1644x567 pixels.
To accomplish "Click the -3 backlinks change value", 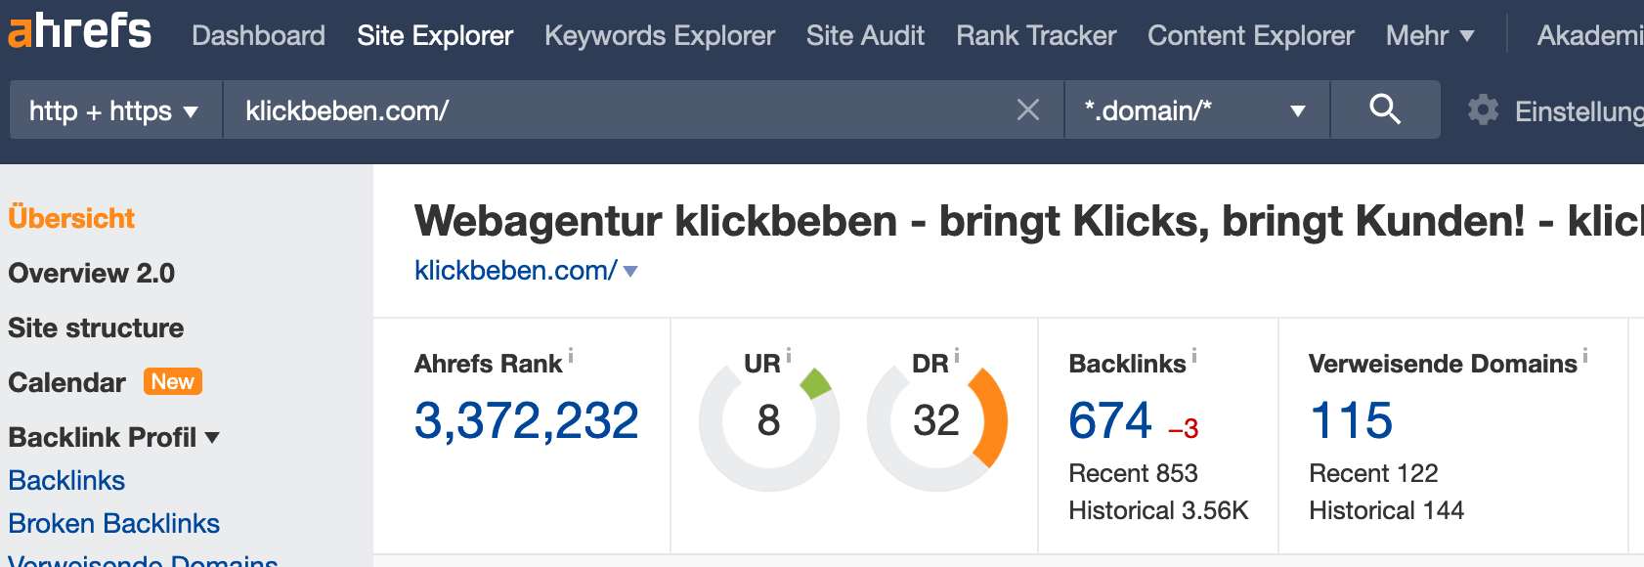I will click(1184, 429).
